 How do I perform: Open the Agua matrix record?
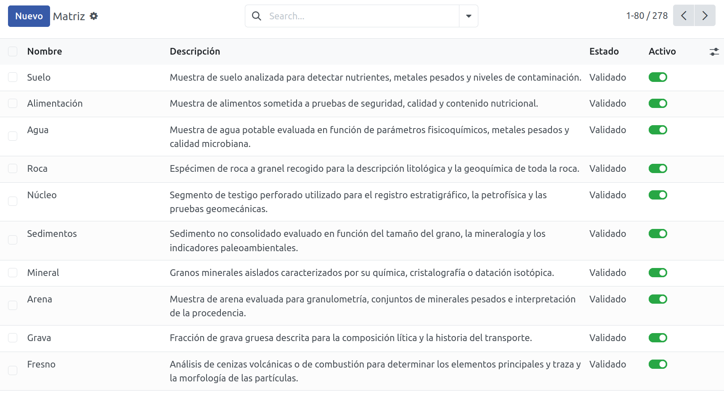click(38, 130)
